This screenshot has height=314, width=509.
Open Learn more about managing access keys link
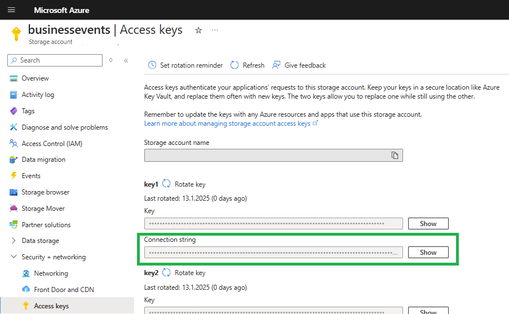[227, 123]
